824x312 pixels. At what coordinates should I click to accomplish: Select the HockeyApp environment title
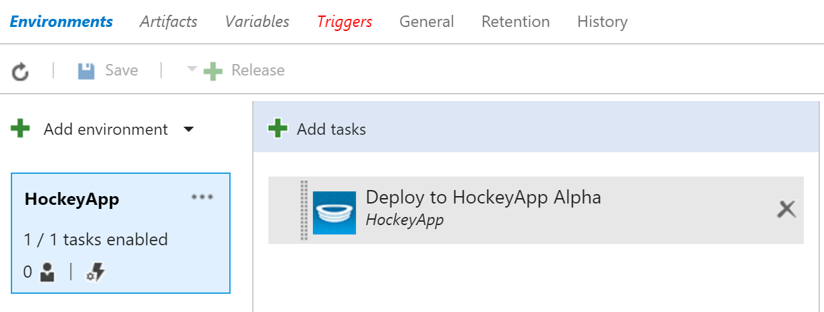pyautogui.click(x=71, y=199)
